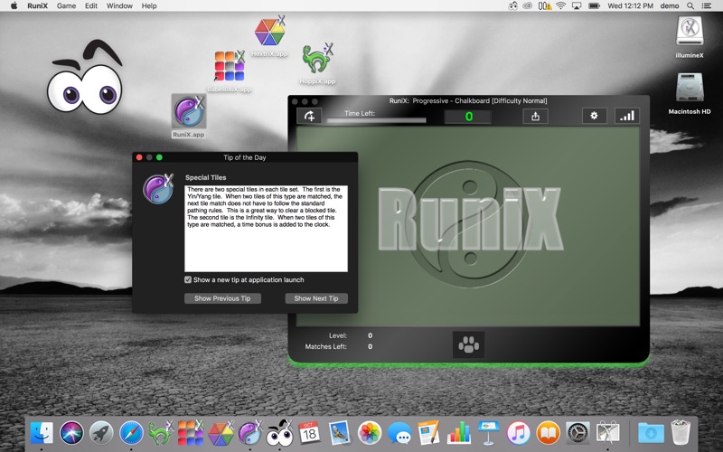Click the cartoon eyes on the desktop
The image size is (723, 452).
tap(85, 78)
